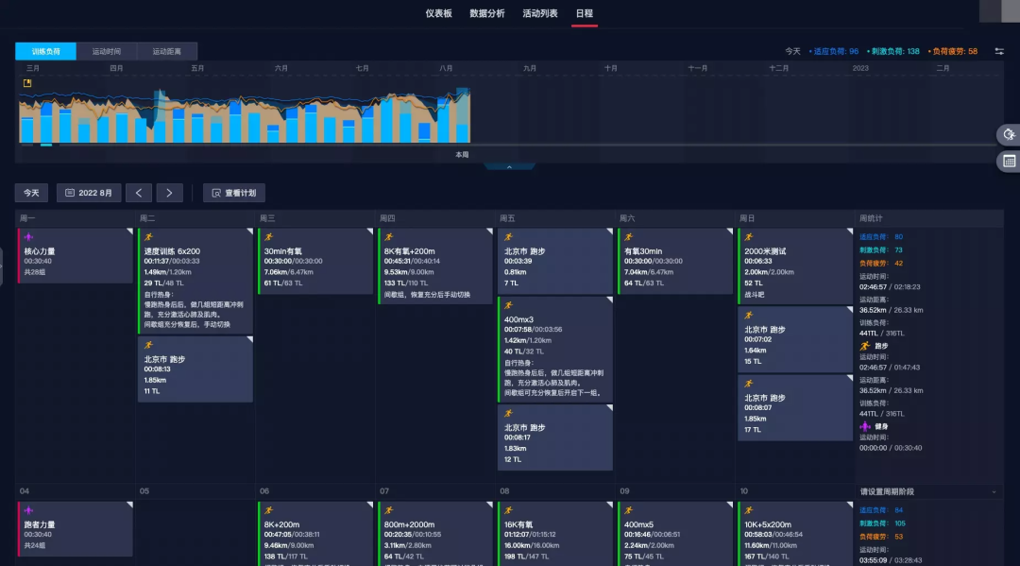The image size is (1020, 566).
Task: Click corner flag on 8K有氧+200m card
Action: pos(488,232)
